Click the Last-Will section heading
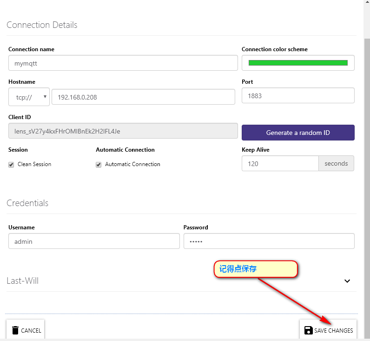 pos(22,281)
